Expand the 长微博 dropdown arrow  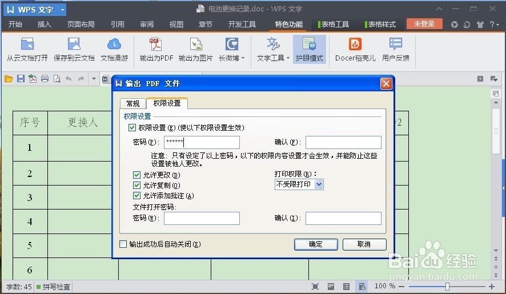[243, 58]
